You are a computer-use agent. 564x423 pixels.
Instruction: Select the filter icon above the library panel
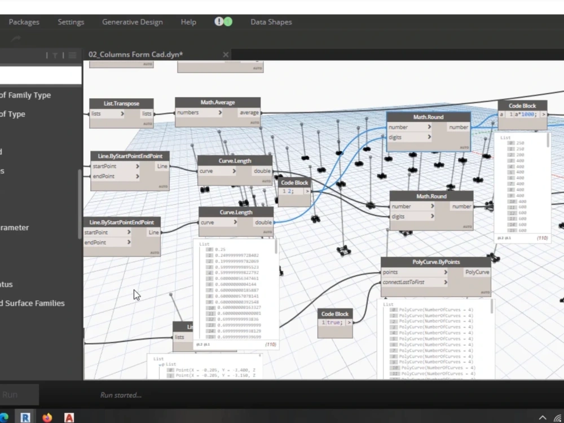(x=55, y=55)
